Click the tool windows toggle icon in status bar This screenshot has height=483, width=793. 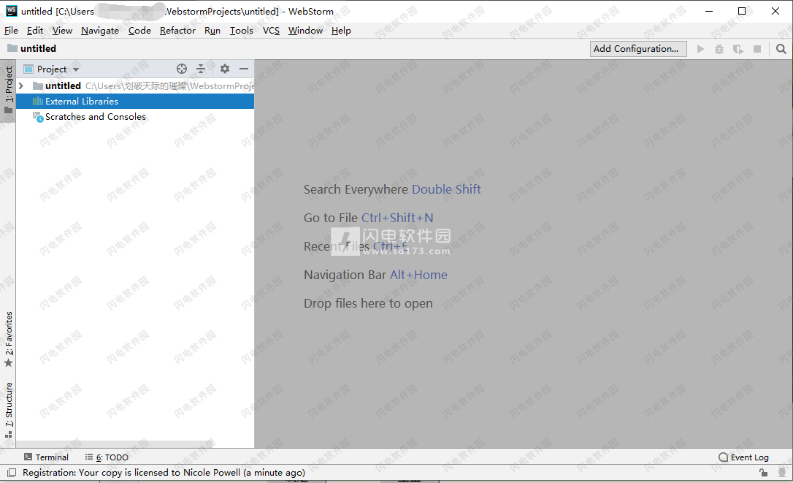11,473
